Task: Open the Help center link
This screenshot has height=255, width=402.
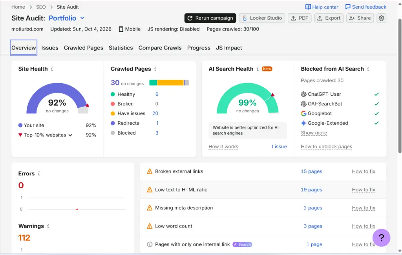Action: 322,7
